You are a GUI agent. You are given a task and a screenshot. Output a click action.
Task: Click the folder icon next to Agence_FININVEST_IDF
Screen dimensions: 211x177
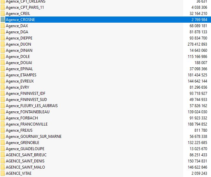pos(3,94)
